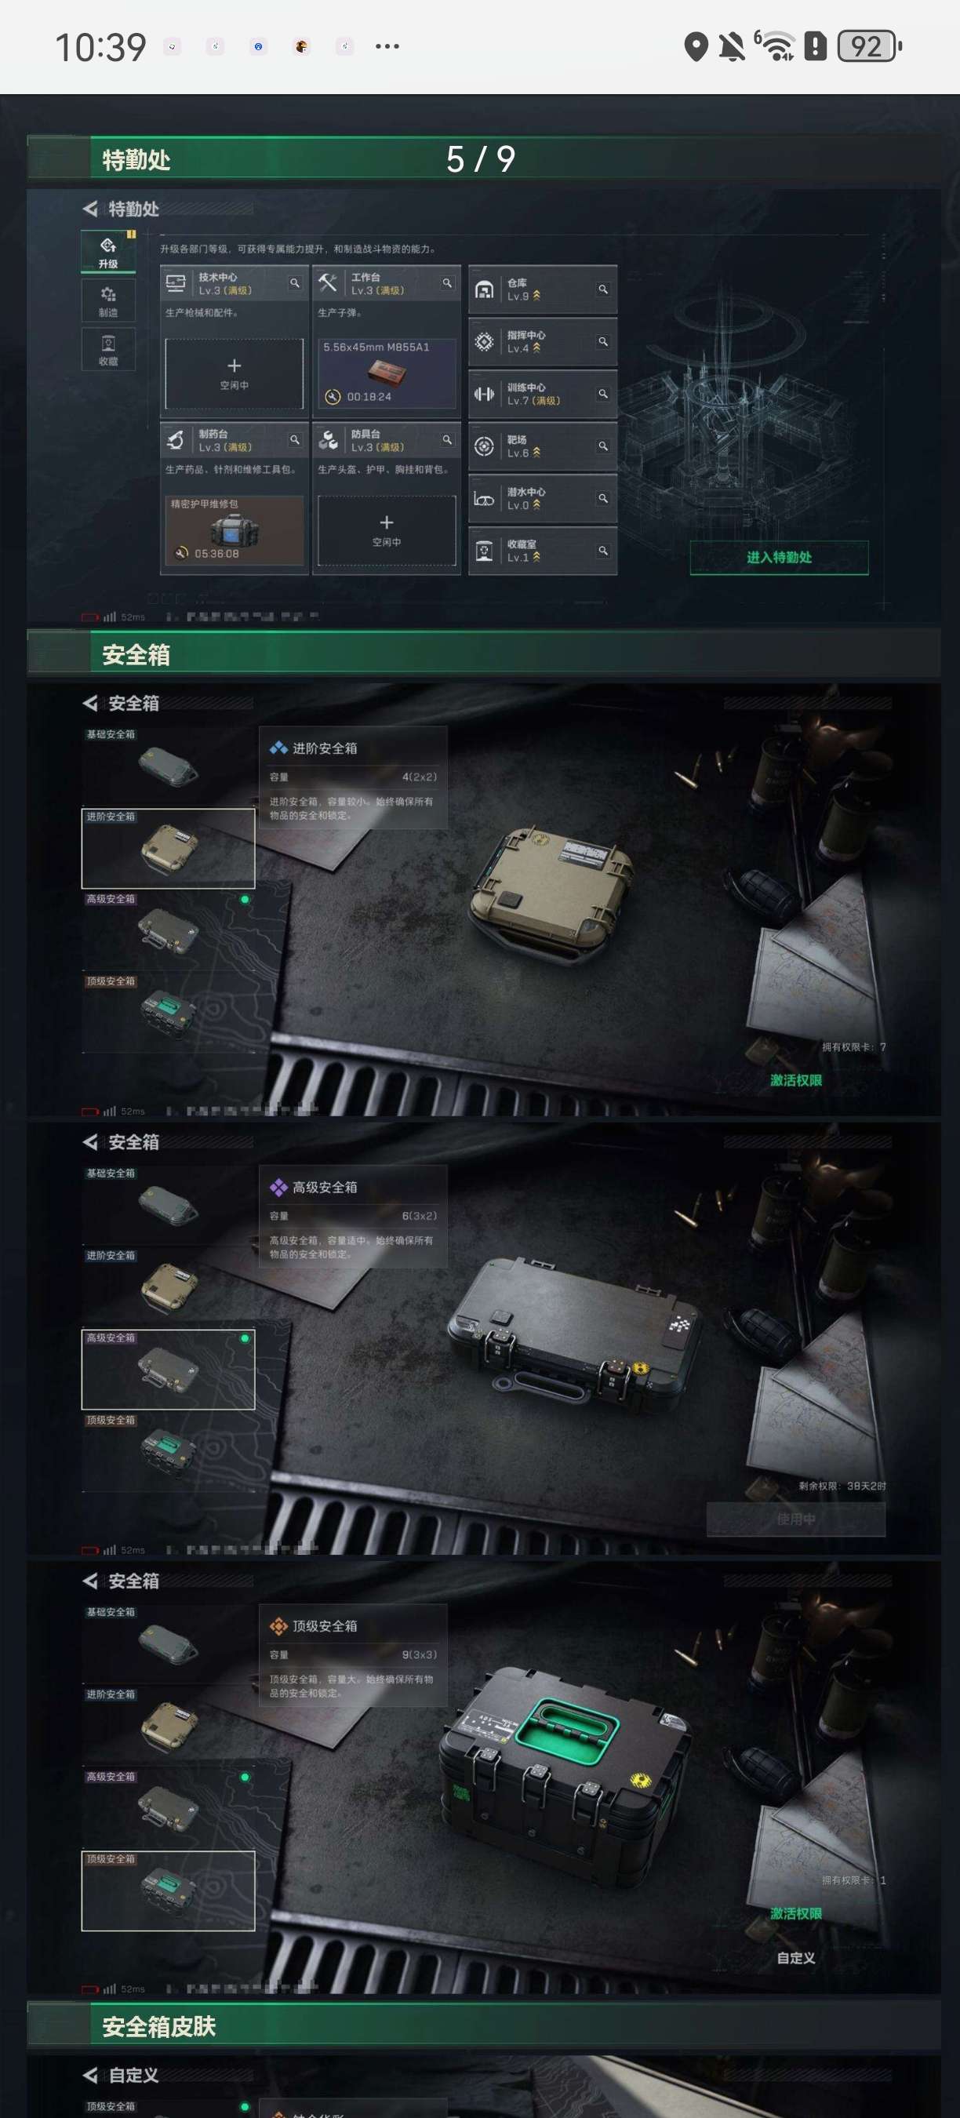This screenshot has width=960, height=2118.
Task: Click the 靶场 target icon
Action: pyautogui.click(x=484, y=446)
